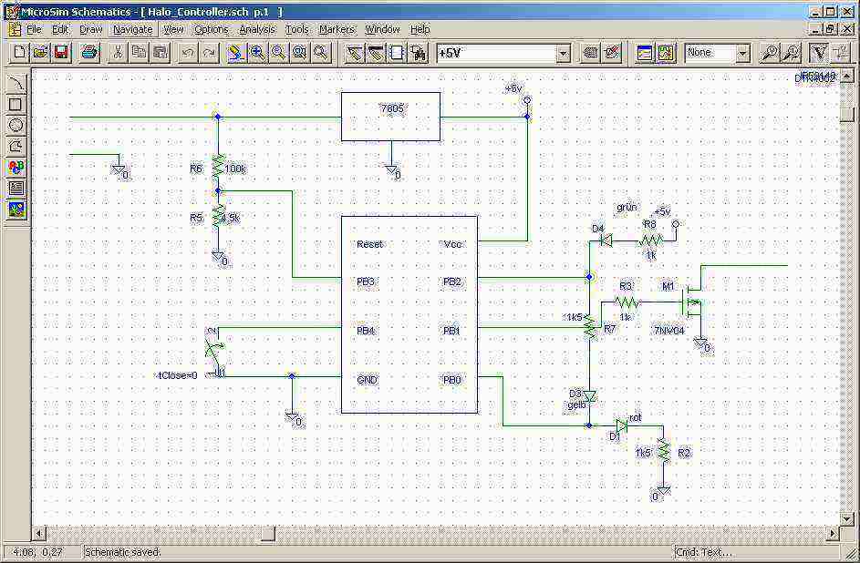Click the Undo arrow button

point(188,53)
